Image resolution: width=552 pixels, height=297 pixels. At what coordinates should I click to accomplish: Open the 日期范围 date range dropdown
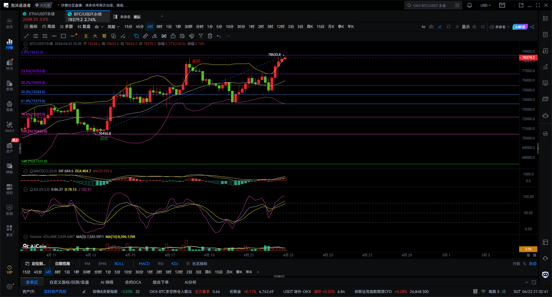pos(64,264)
